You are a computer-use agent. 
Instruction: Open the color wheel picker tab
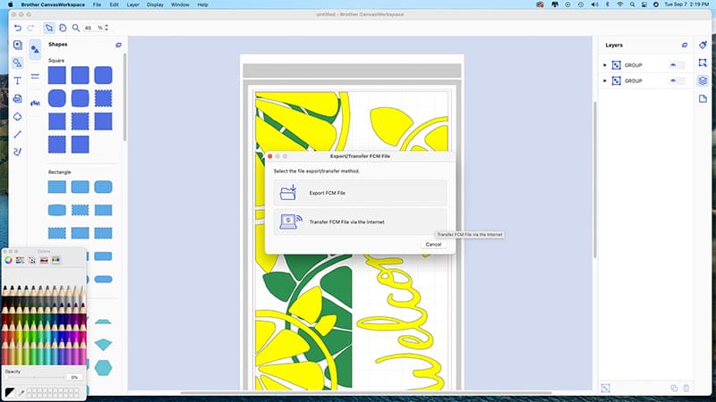(9, 260)
